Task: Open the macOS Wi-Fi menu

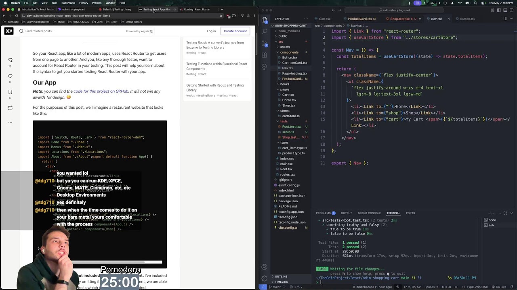Action: point(460,3)
